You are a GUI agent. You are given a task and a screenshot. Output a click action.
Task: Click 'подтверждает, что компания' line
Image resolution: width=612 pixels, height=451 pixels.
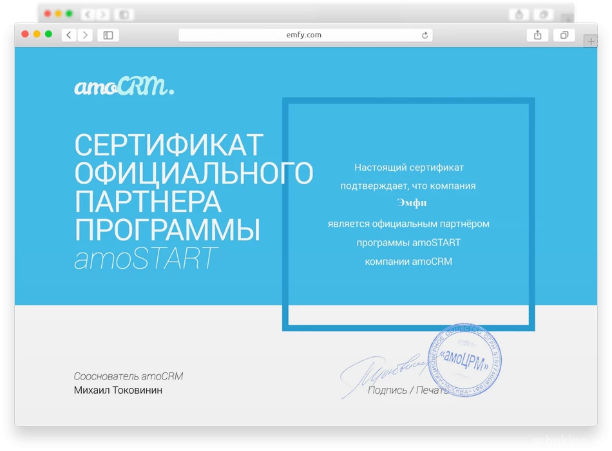[408, 186]
